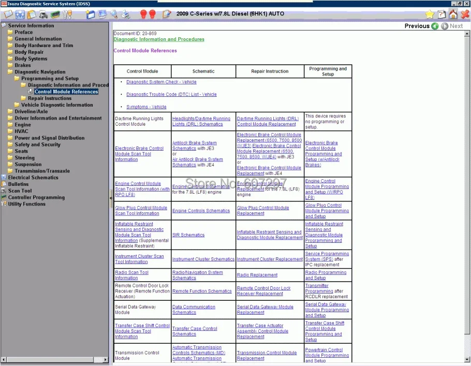Select Controller Programming in the sidebar
The width and height of the screenshot is (471, 366).
pyautogui.click(x=36, y=197)
